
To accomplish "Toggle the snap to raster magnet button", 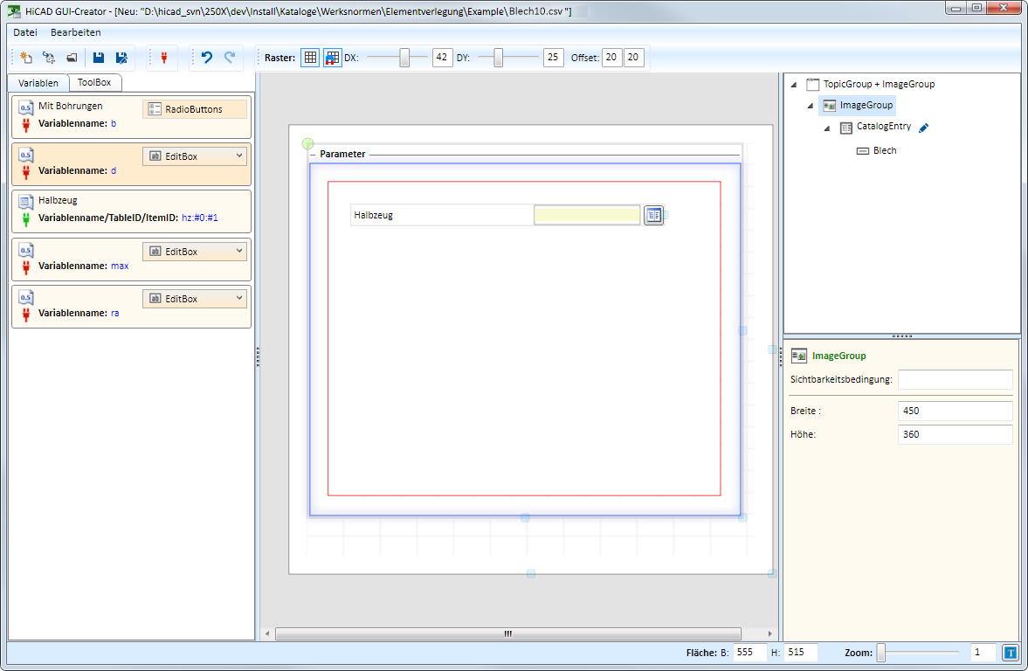I will [x=333, y=58].
